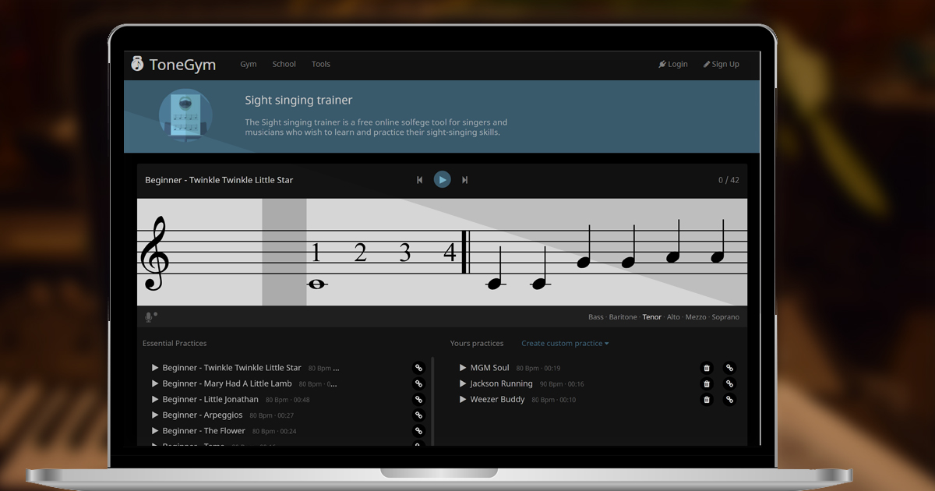Click the Login link
Screen dimensions: 935x491
pos(672,64)
